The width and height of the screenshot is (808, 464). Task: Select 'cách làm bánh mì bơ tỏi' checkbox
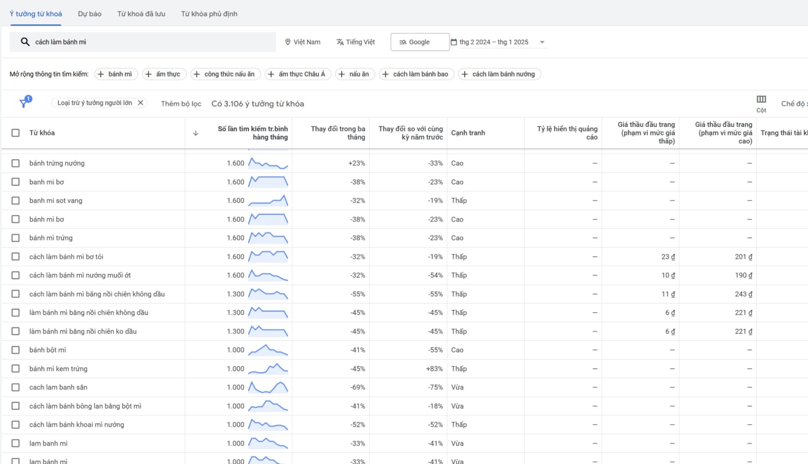[16, 257]
